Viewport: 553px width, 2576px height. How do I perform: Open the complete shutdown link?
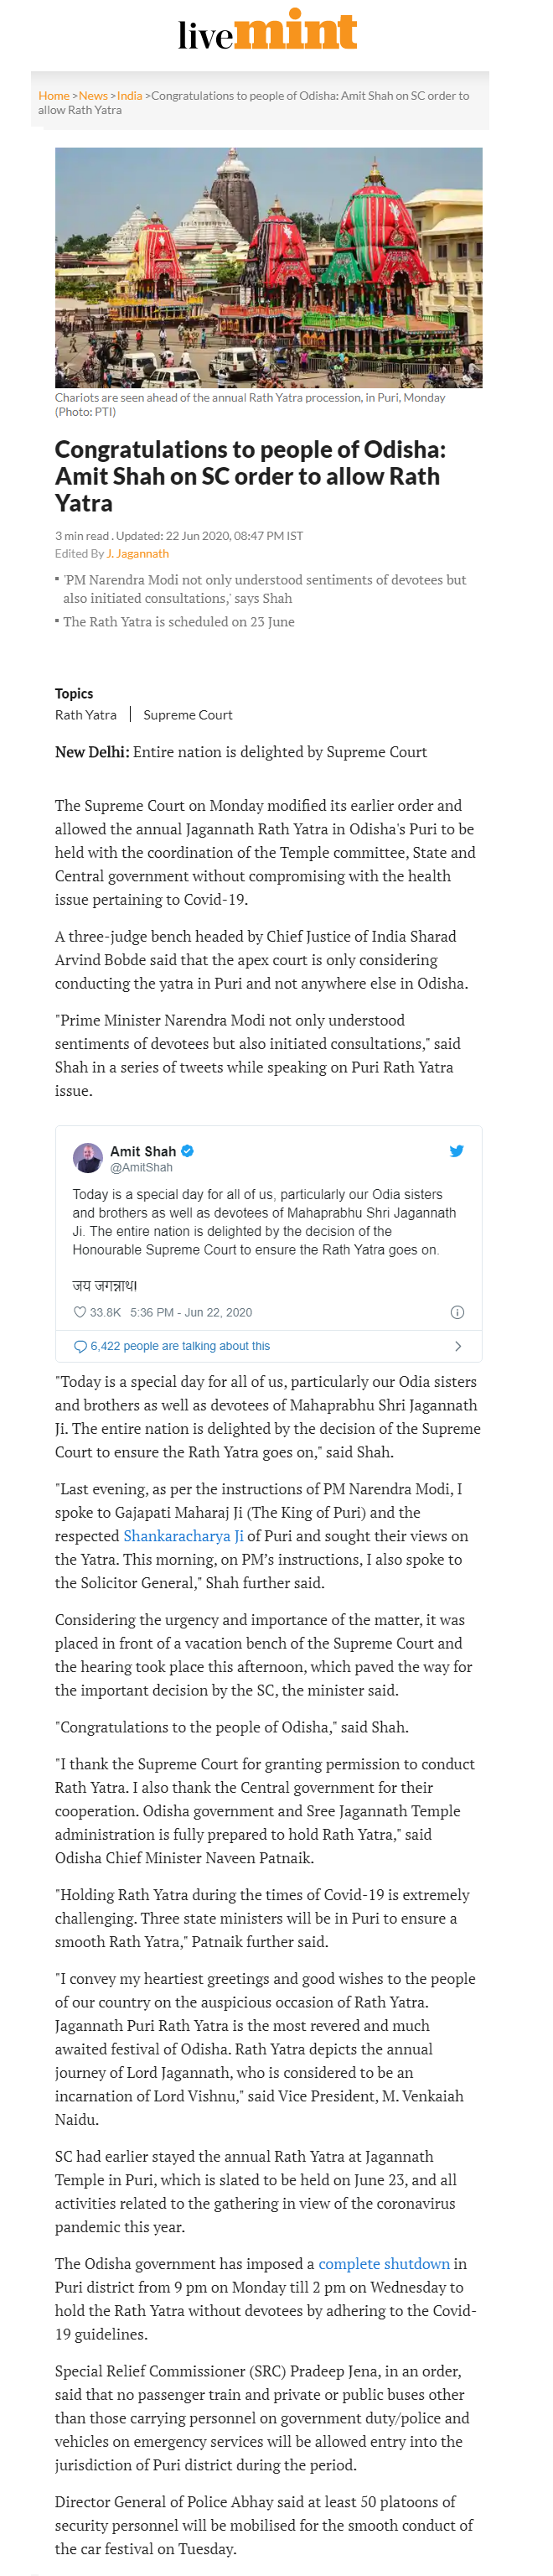383,2263
